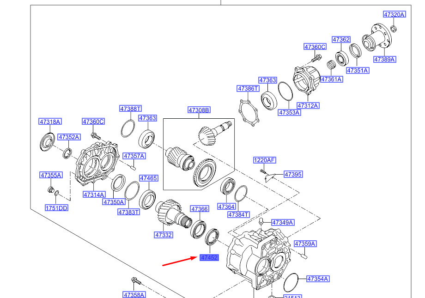Screen dimensions: 425x298
Task: Open part label 47332 gear
Action: point(164,235)
